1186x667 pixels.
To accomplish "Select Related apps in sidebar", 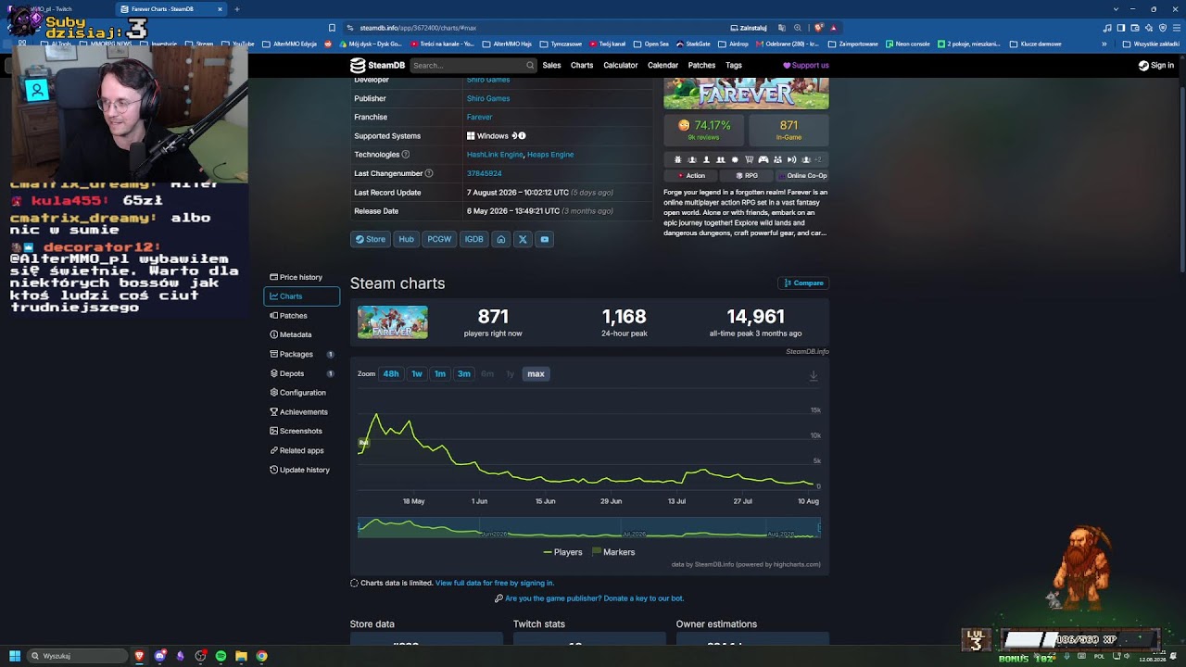I will pos(301,450).
